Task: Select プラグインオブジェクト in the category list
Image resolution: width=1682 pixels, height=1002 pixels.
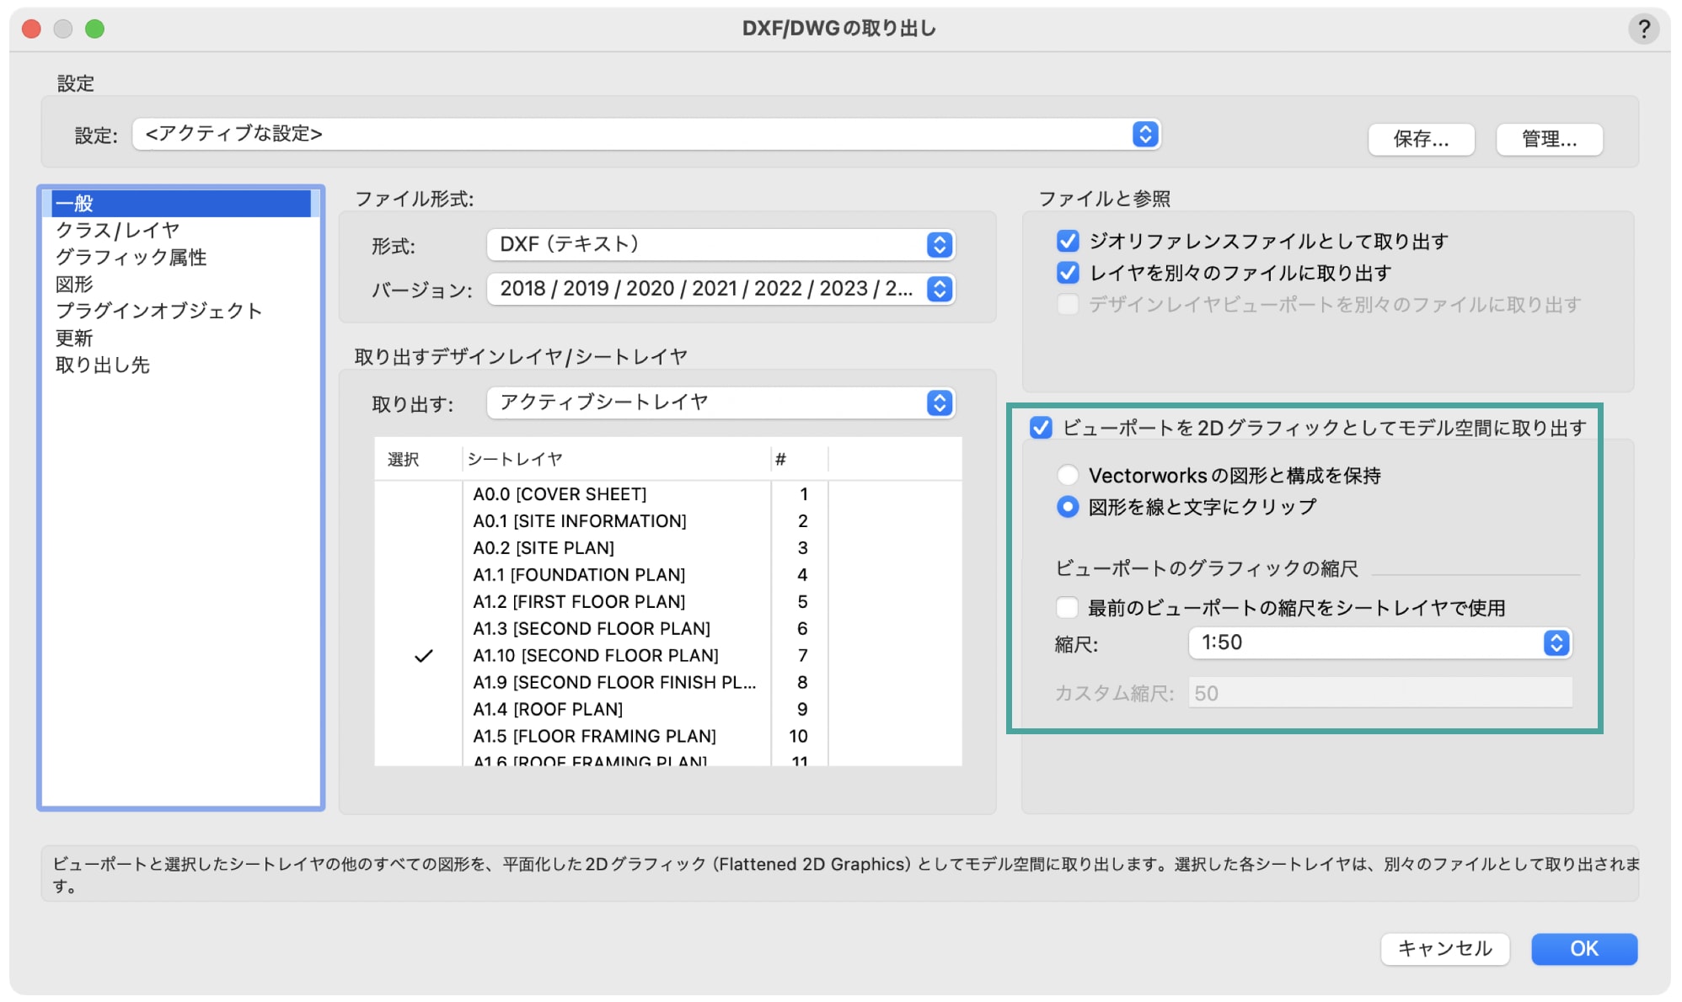Action: click(x=181, y=311)
